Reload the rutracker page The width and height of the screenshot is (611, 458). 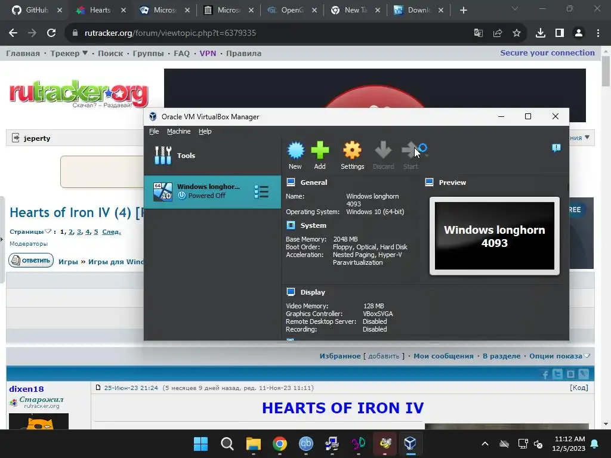pos(51,33)
